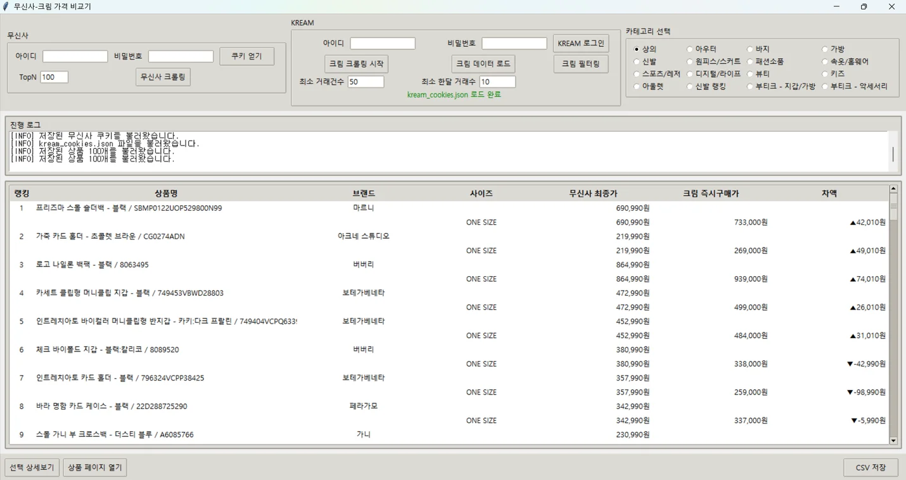Image resolution: width=906 pixels, height=480 pixels.
Task: Click the 쿠키 얻기 button
Action: tap(246, 56)
